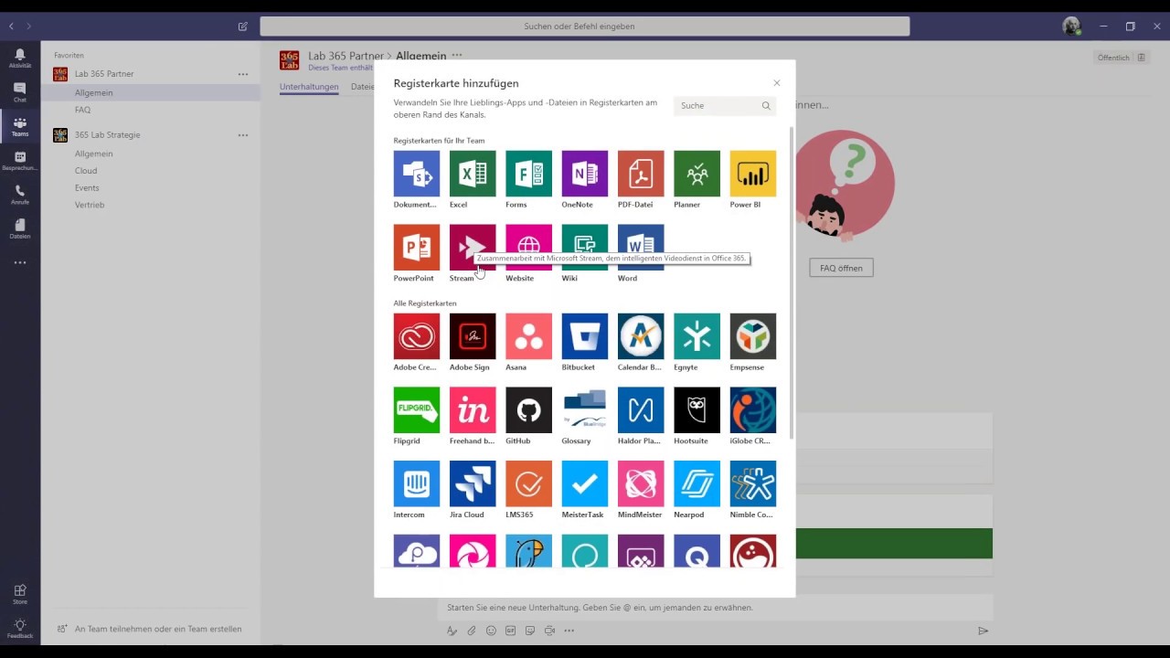Screen dimensions: 1170x658
Task: Select the Dokumentbibliothek SharePoint tile
Action: 417,174
